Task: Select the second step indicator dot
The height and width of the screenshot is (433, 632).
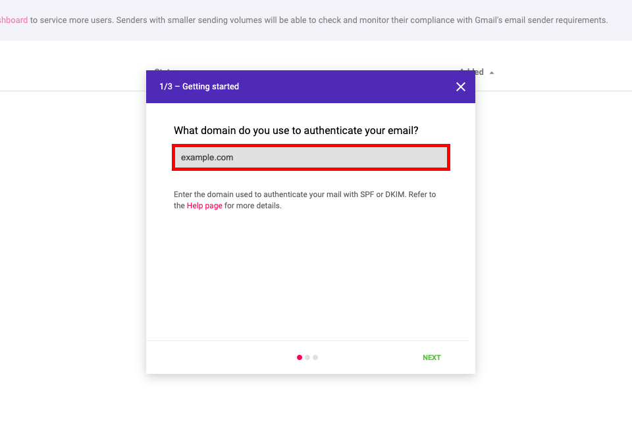Action: pyautogui.click(x=307, y=357)
